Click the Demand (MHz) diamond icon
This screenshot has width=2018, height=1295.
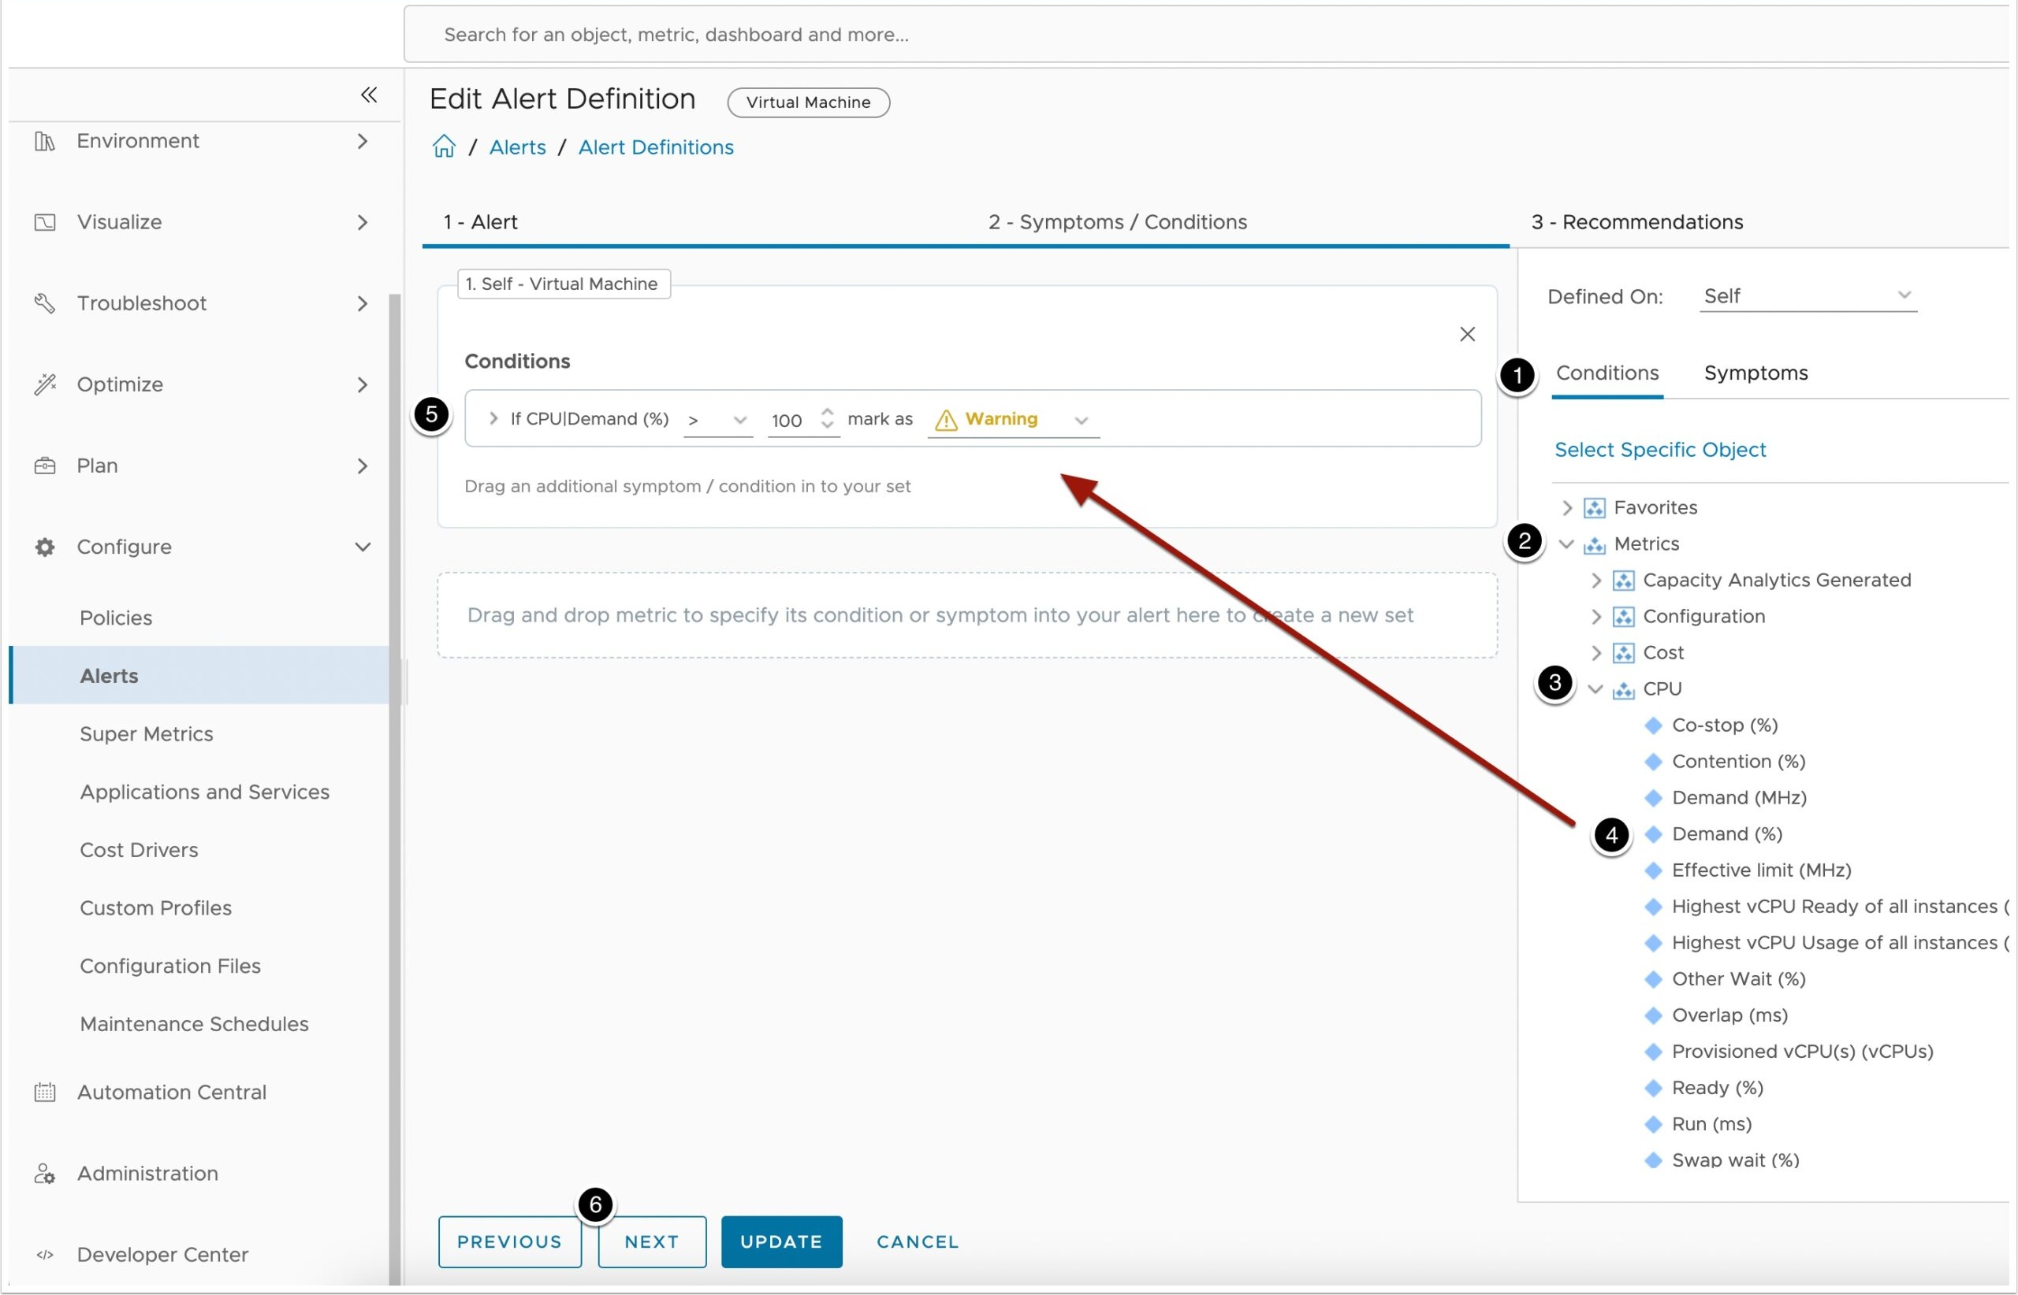(x=1653, y=797)
